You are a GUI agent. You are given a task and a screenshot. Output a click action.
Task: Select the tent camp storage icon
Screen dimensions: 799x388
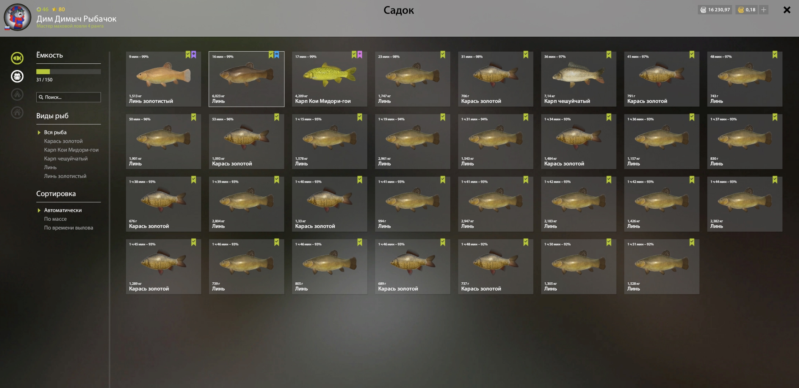pyautogui.click(x=17, y=95)
